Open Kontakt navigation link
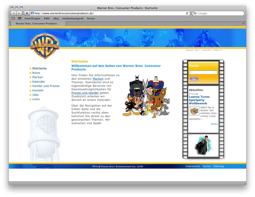The image size is (255, 197). (38, 90)
